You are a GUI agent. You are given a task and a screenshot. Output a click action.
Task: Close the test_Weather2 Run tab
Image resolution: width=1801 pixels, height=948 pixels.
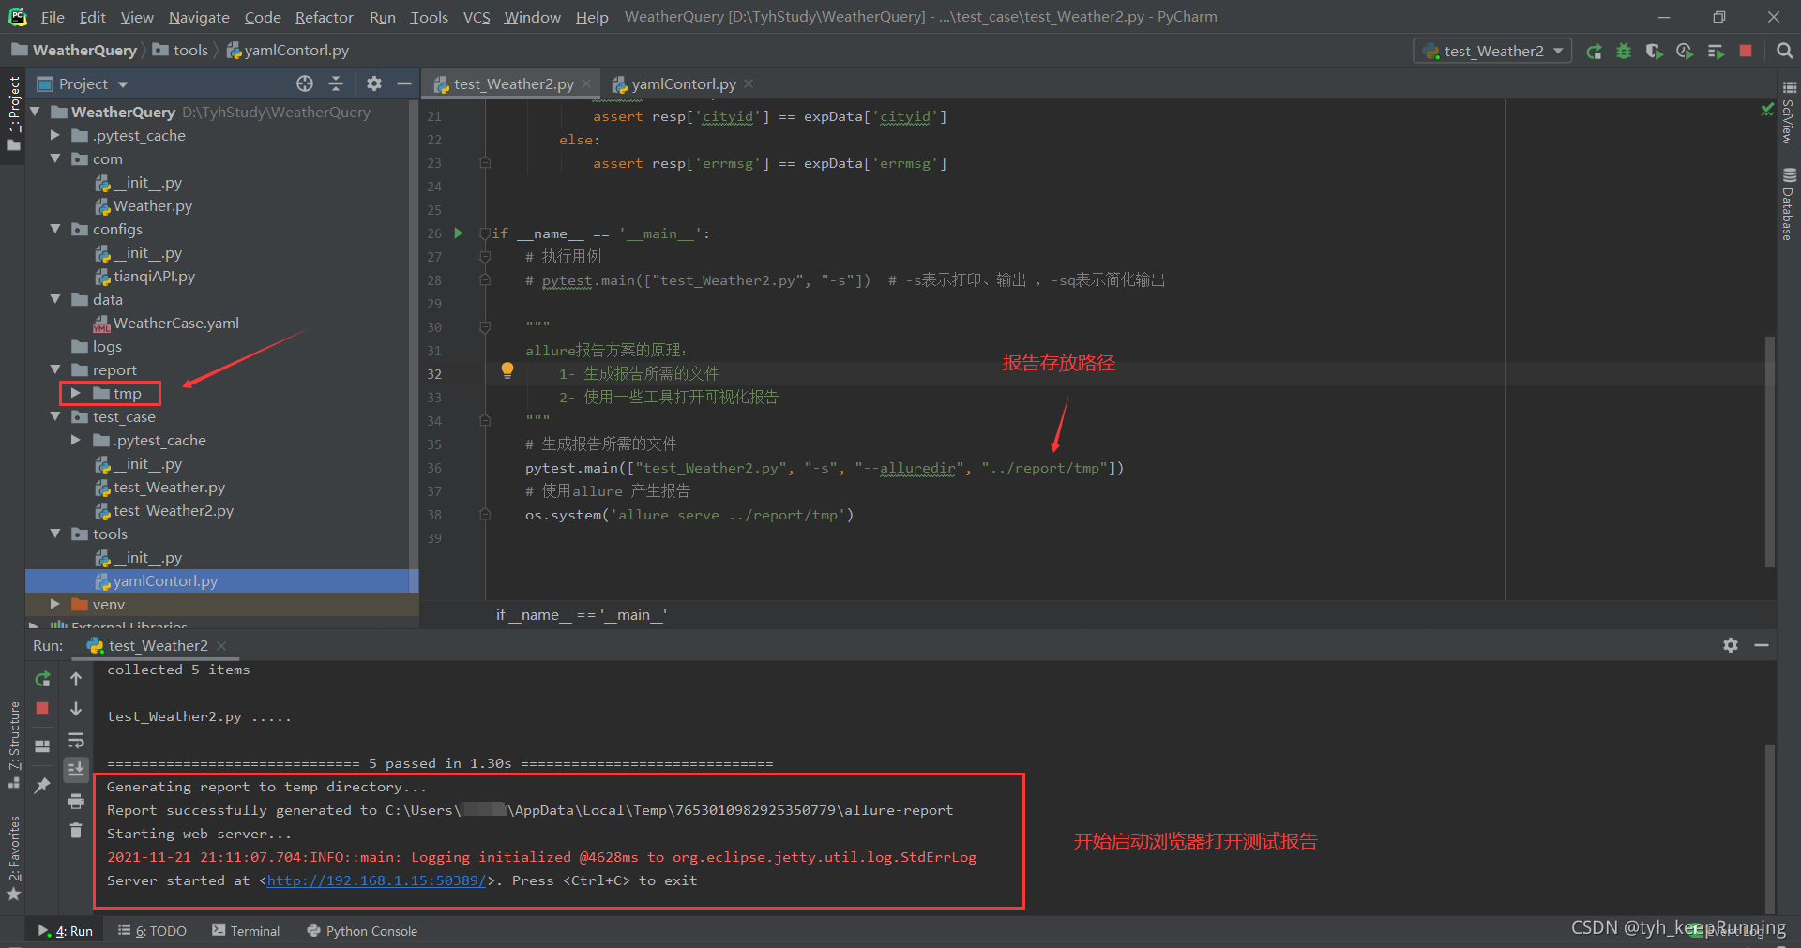click(221, 645)
